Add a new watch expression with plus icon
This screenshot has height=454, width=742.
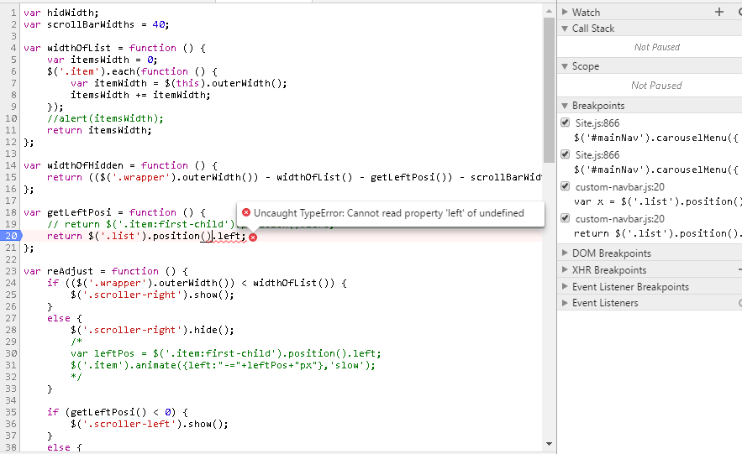pyautogui.click(x=719, y=12)
